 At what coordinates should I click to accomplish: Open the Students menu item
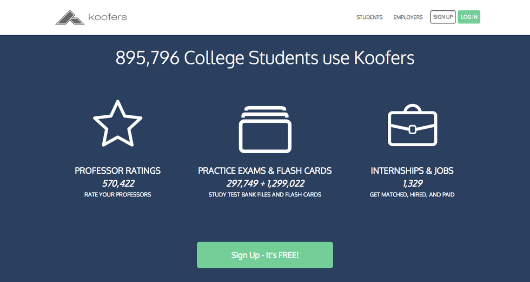[x=369, y=17]
